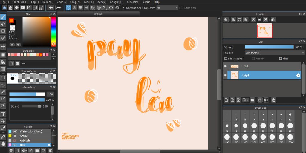Viewport: 306px width, 153px height.
Task: Select the Move tool
Action: point(3,46)
